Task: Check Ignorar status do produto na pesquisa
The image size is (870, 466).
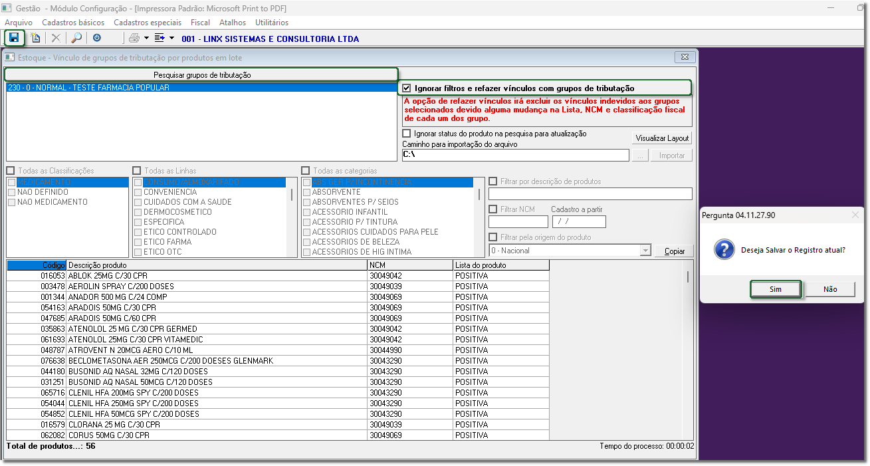Action: [407, 134]
